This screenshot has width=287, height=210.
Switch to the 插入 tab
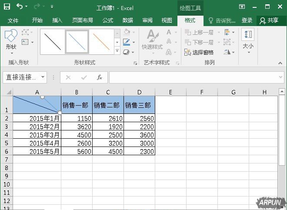point(57,20)
